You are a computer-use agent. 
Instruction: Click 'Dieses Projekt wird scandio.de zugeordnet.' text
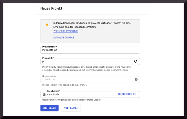point(64,85)
